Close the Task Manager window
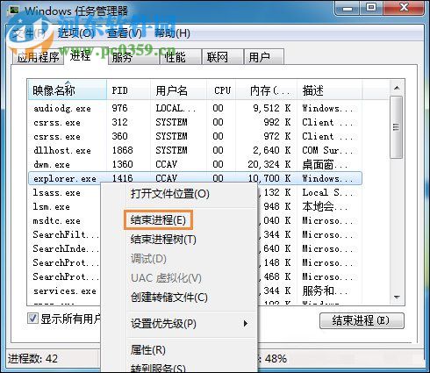This screenshot has width=430, height=373. click(404, 8)
